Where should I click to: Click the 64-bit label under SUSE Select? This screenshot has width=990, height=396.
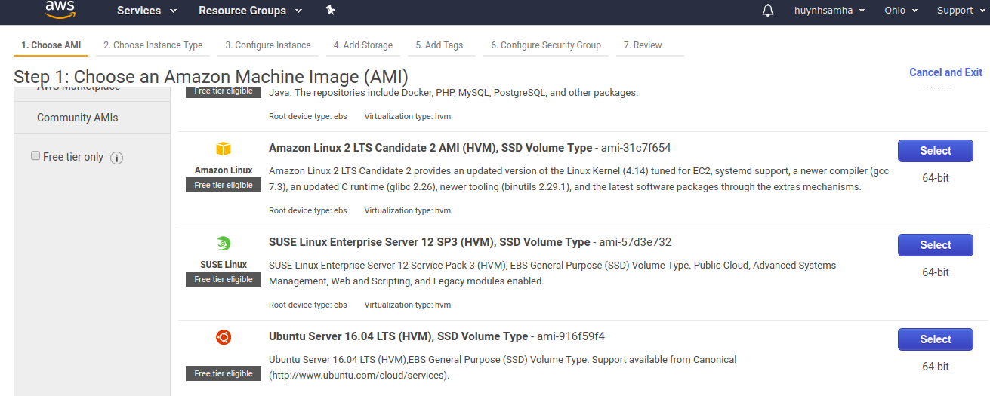point(936,272)
